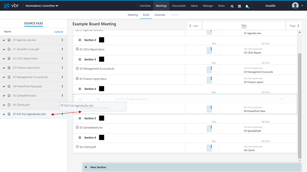
Task: Open the Nominations Committee dropdown
Action: (42, 6)
